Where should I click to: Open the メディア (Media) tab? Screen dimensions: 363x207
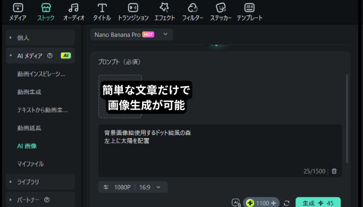pos(18,11)
